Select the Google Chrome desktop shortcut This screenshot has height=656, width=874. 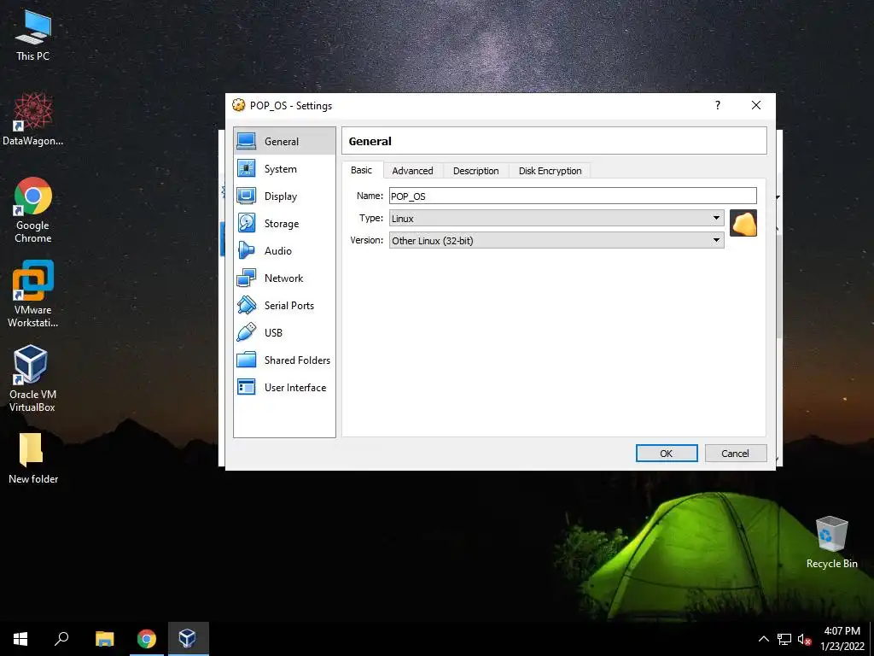pos(33,210)
